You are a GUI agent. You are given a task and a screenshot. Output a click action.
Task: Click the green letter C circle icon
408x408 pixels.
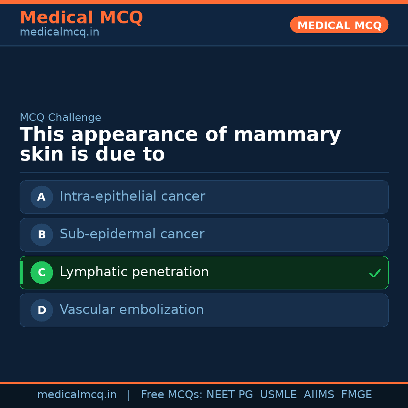pos(42,272)
